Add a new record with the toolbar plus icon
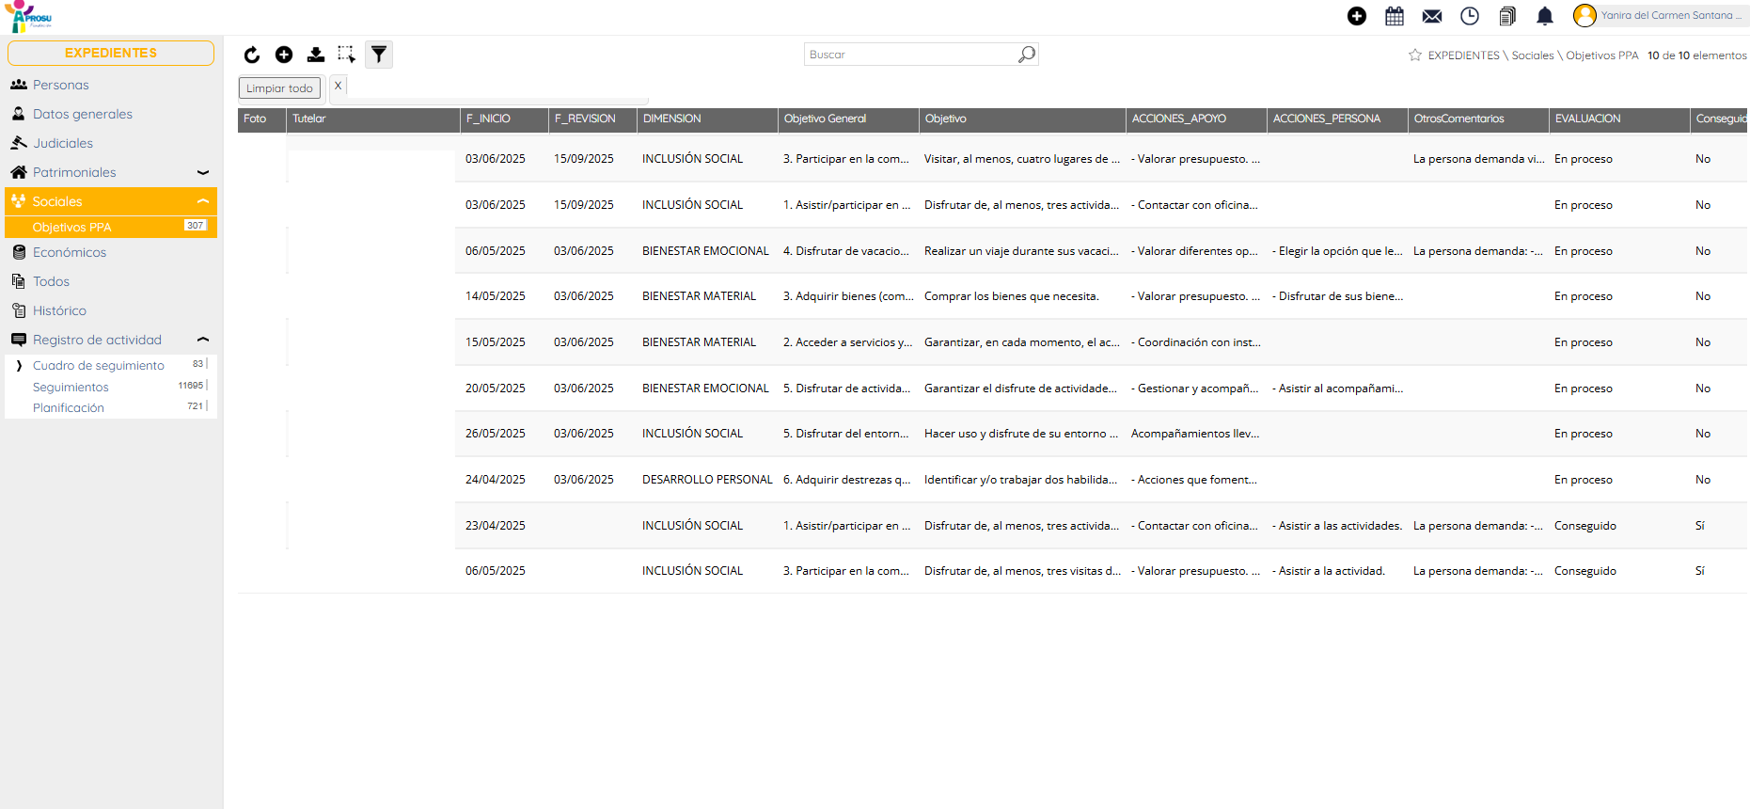Screen dimensions: 1750x809 [x=284, y=56]
